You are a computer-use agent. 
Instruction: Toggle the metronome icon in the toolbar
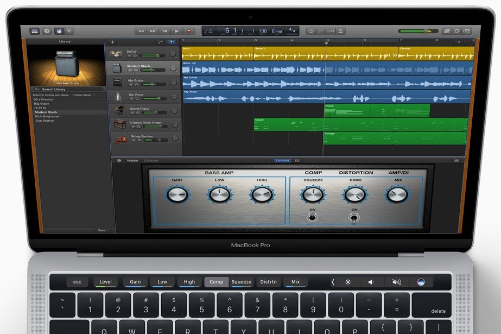tap(341, 31)
